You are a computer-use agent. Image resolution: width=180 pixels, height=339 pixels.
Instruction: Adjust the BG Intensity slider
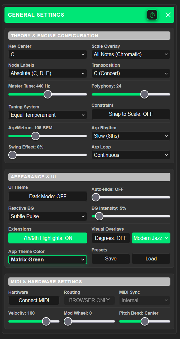pyautogui.click(x=131, y=216)
